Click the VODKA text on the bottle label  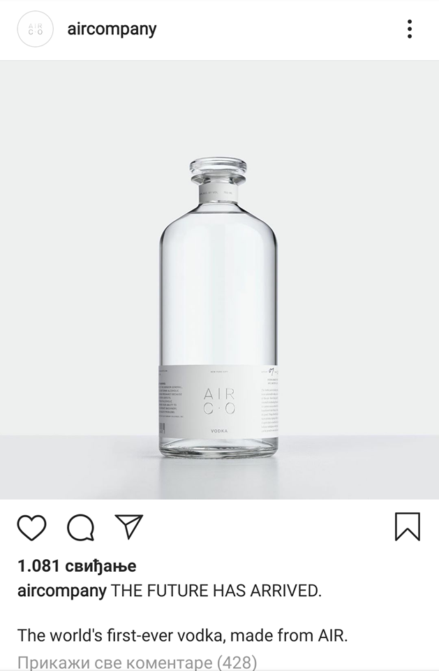click(x=219, y=431)
